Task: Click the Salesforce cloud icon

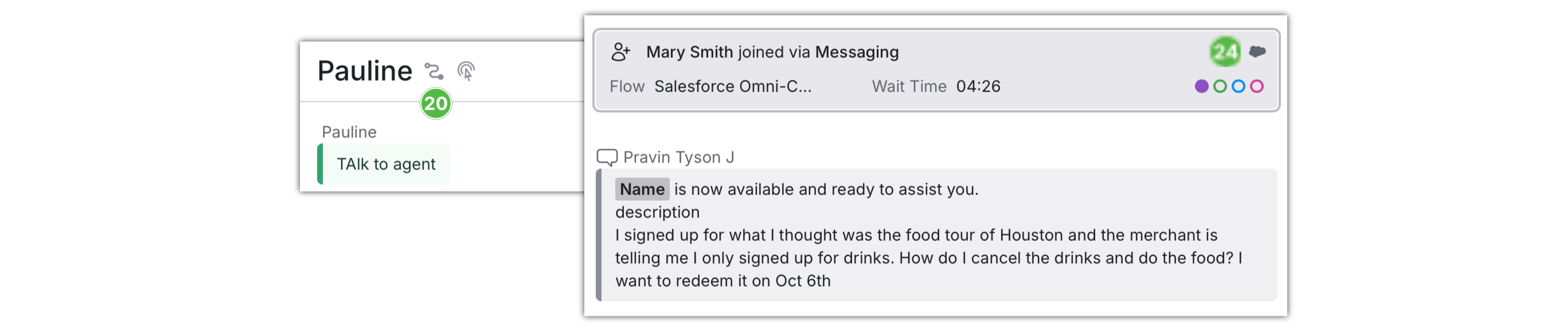Action: (x=1257, y=52)
